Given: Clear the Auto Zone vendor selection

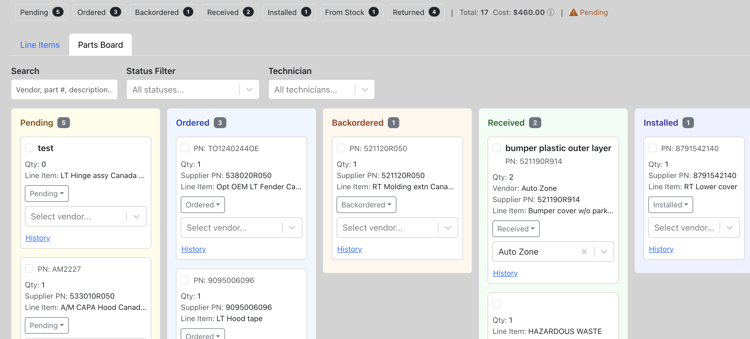Looking at the screenshot, I should (584, 251).
